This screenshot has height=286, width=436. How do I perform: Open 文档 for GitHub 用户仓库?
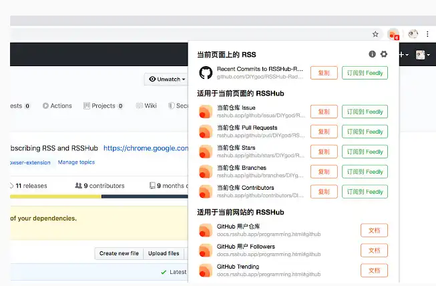(x=375, y=231)
